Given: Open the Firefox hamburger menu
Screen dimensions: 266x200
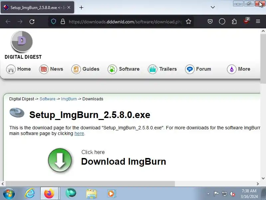Looking at the screenshot, I should (258, 21).
